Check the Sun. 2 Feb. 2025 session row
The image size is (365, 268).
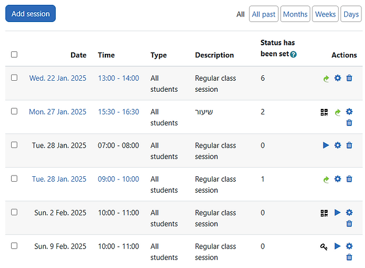[x=14, y=212]
